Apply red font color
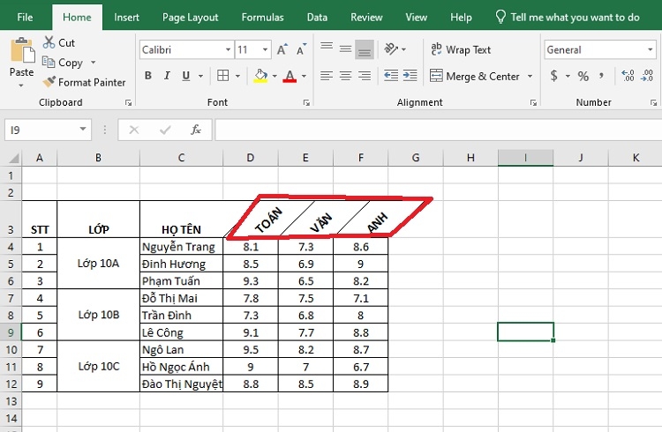 [290, 76]
